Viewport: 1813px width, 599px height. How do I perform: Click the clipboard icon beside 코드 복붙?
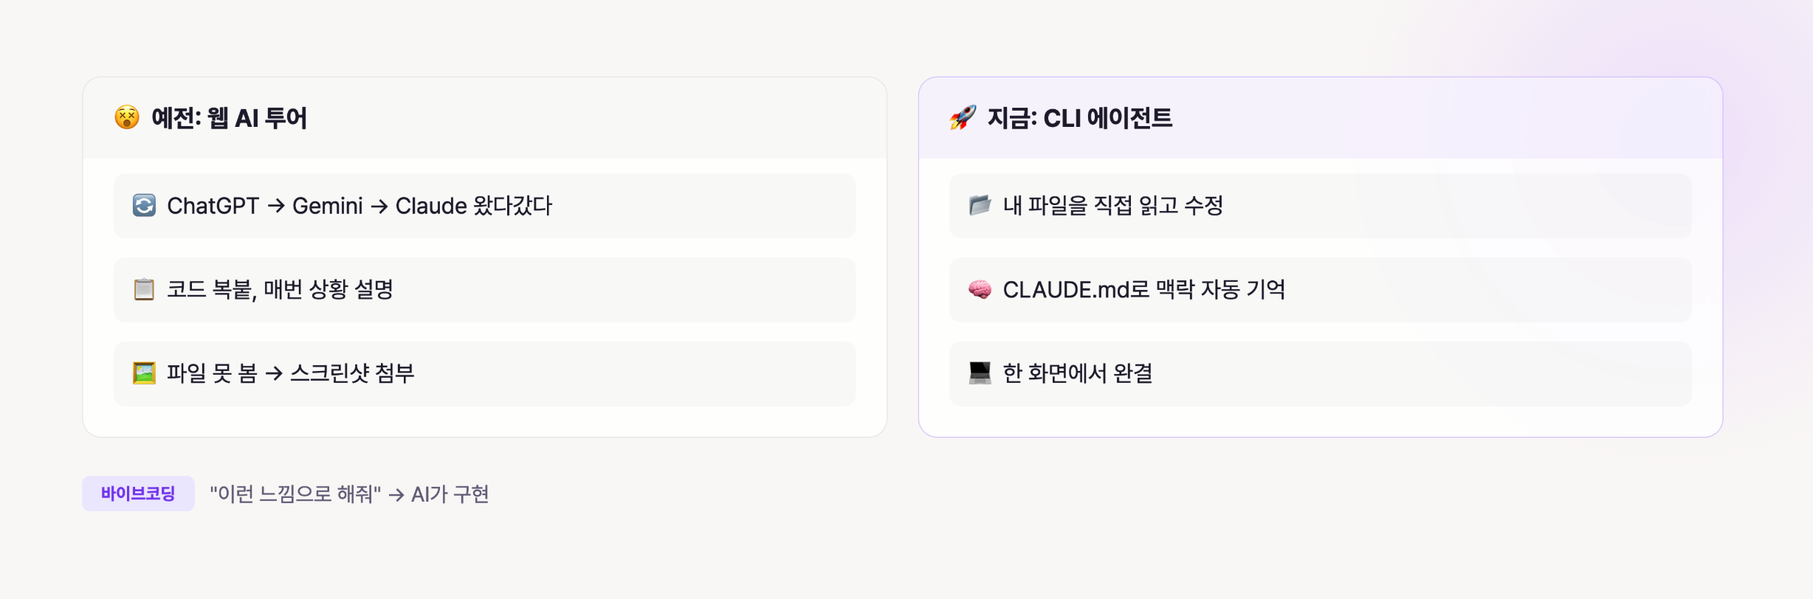tap(144, 289)
